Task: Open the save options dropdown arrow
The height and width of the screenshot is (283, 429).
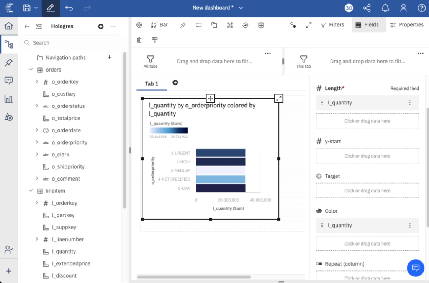Action: 36,8
